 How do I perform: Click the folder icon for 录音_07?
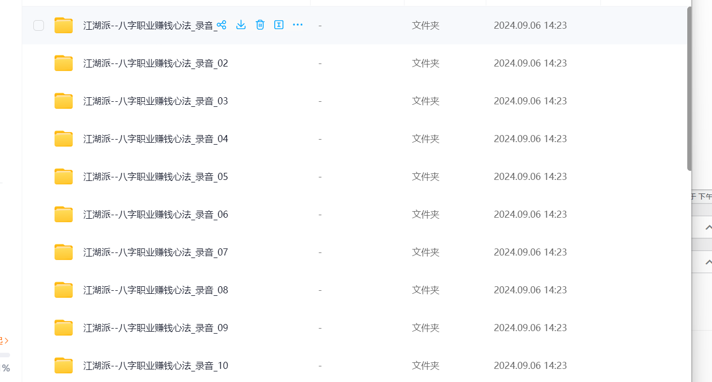(64, 252)
